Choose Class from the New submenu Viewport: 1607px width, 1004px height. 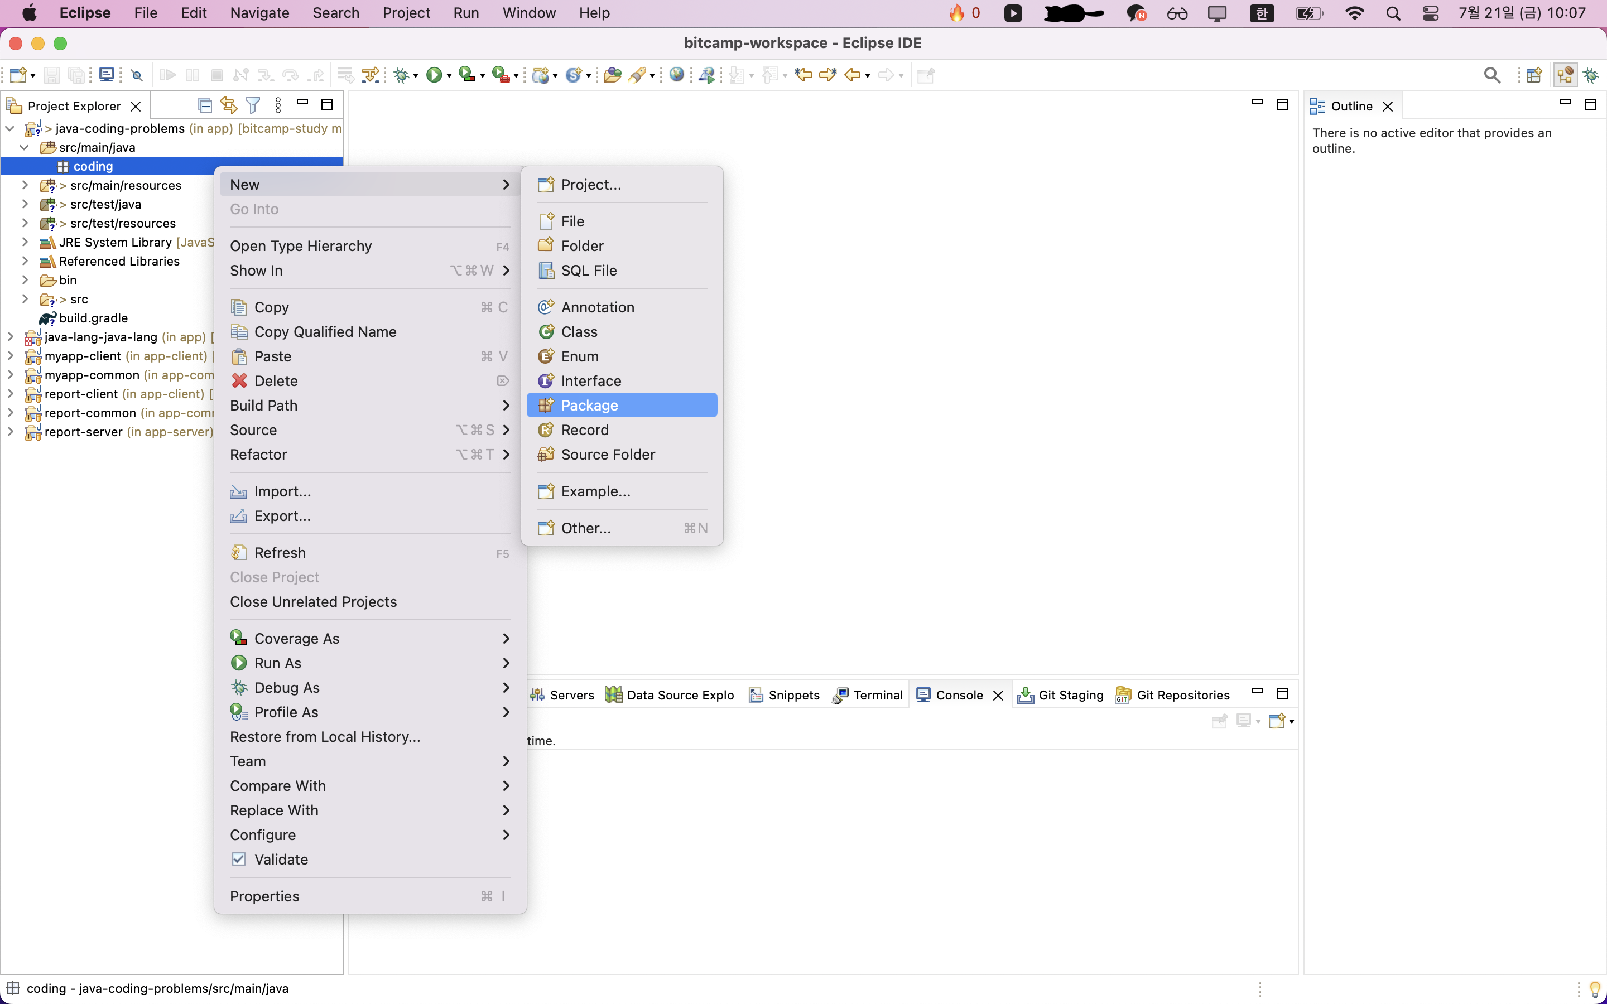coord(579,331)
